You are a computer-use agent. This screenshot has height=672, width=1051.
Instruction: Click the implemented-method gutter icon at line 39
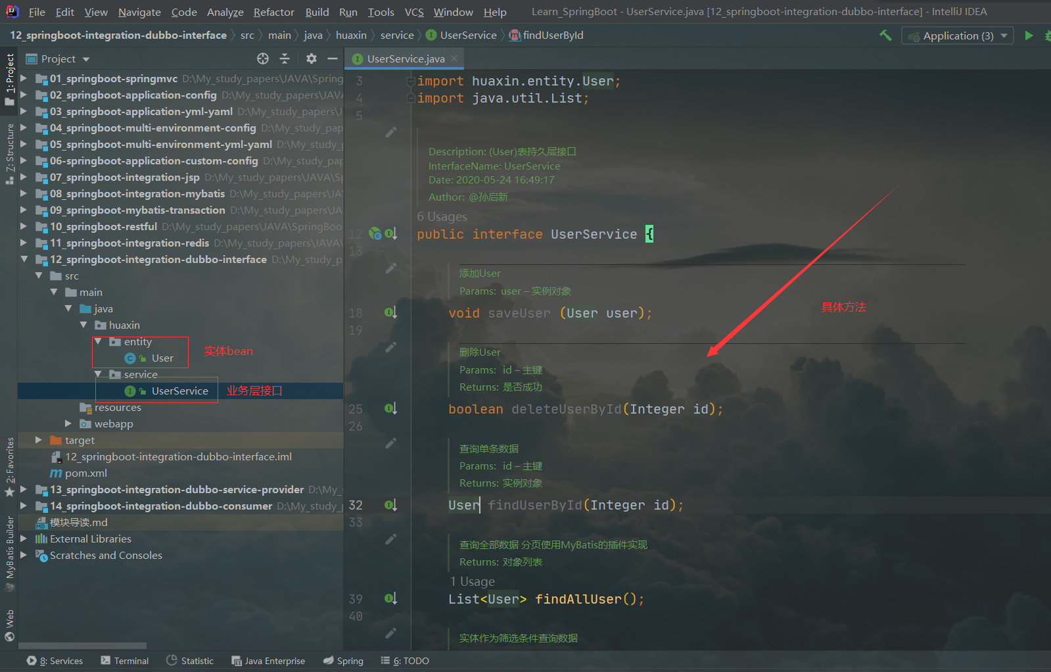390,598
